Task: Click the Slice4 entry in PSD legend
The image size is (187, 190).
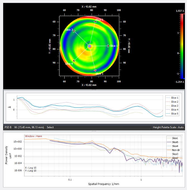Action: (x=174, y=146)
